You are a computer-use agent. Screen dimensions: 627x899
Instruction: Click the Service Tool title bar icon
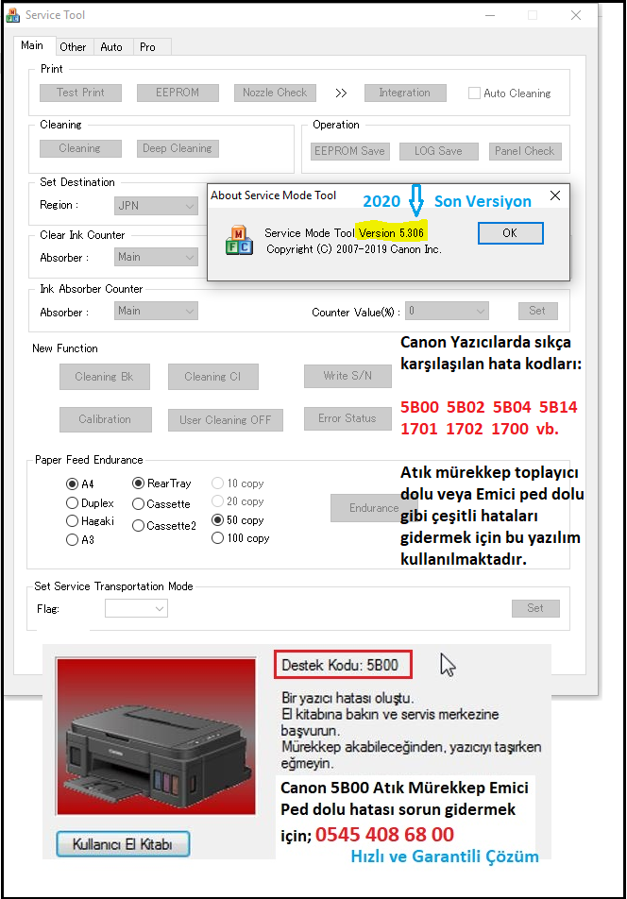point(12,15)
